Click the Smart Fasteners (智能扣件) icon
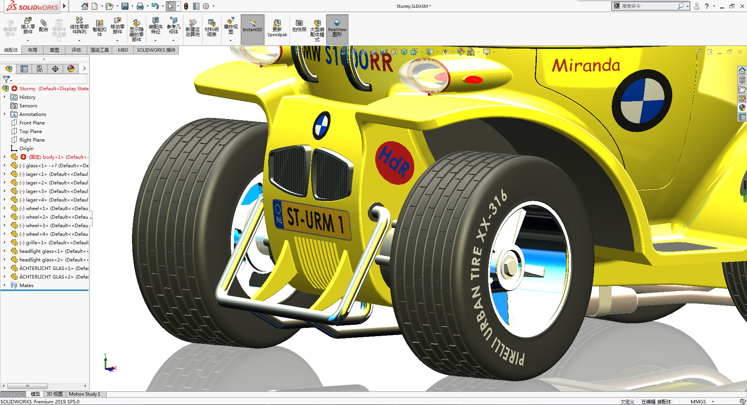 coord(100,28)
